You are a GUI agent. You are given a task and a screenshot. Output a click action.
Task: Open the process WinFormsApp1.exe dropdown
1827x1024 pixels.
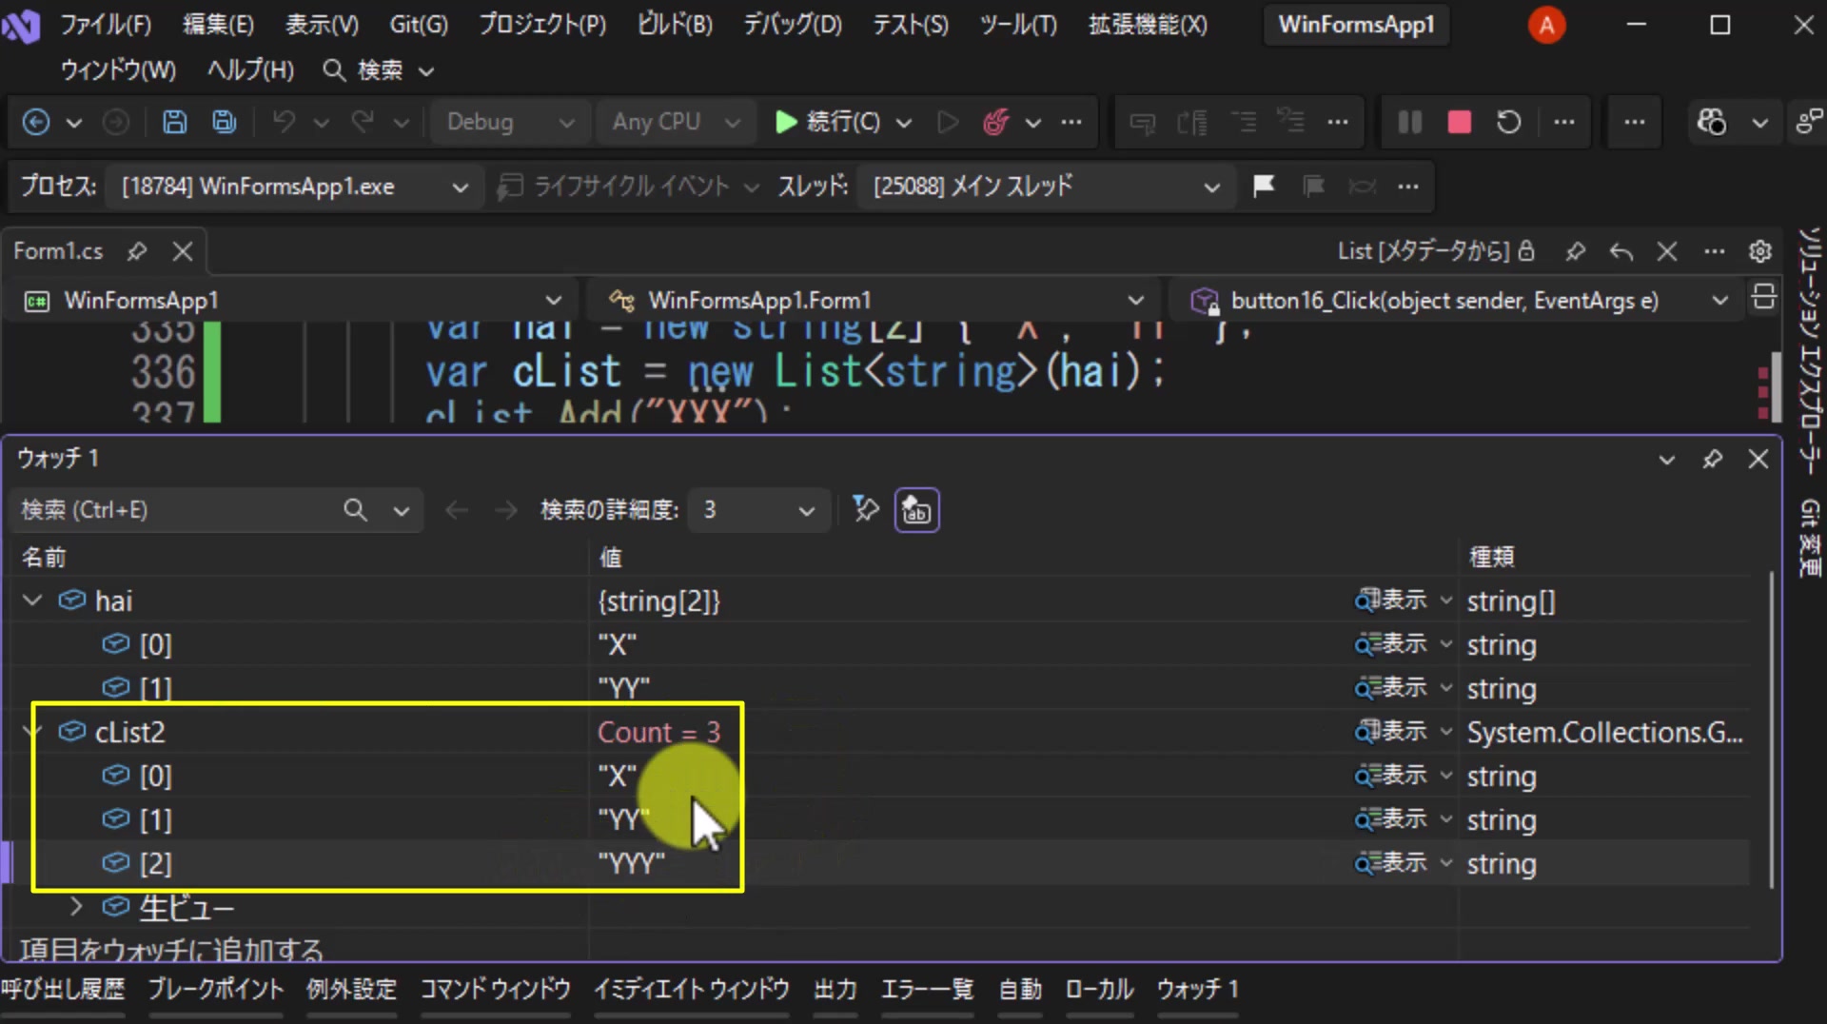point(295,186)
